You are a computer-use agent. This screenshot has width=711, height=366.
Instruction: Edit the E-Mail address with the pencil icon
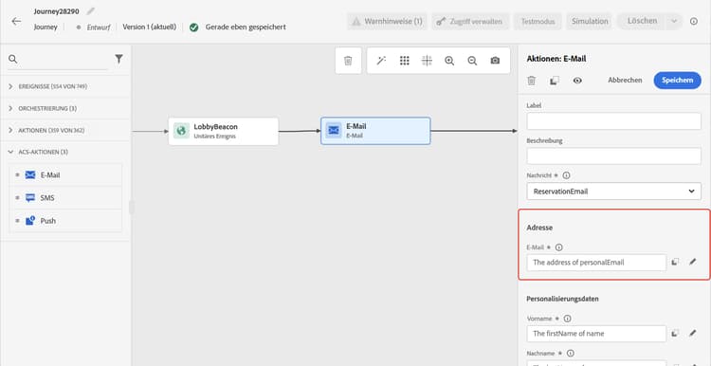692,262
